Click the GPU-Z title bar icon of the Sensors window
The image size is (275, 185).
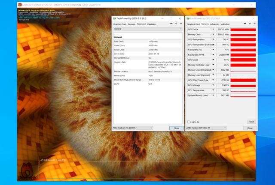188,18
